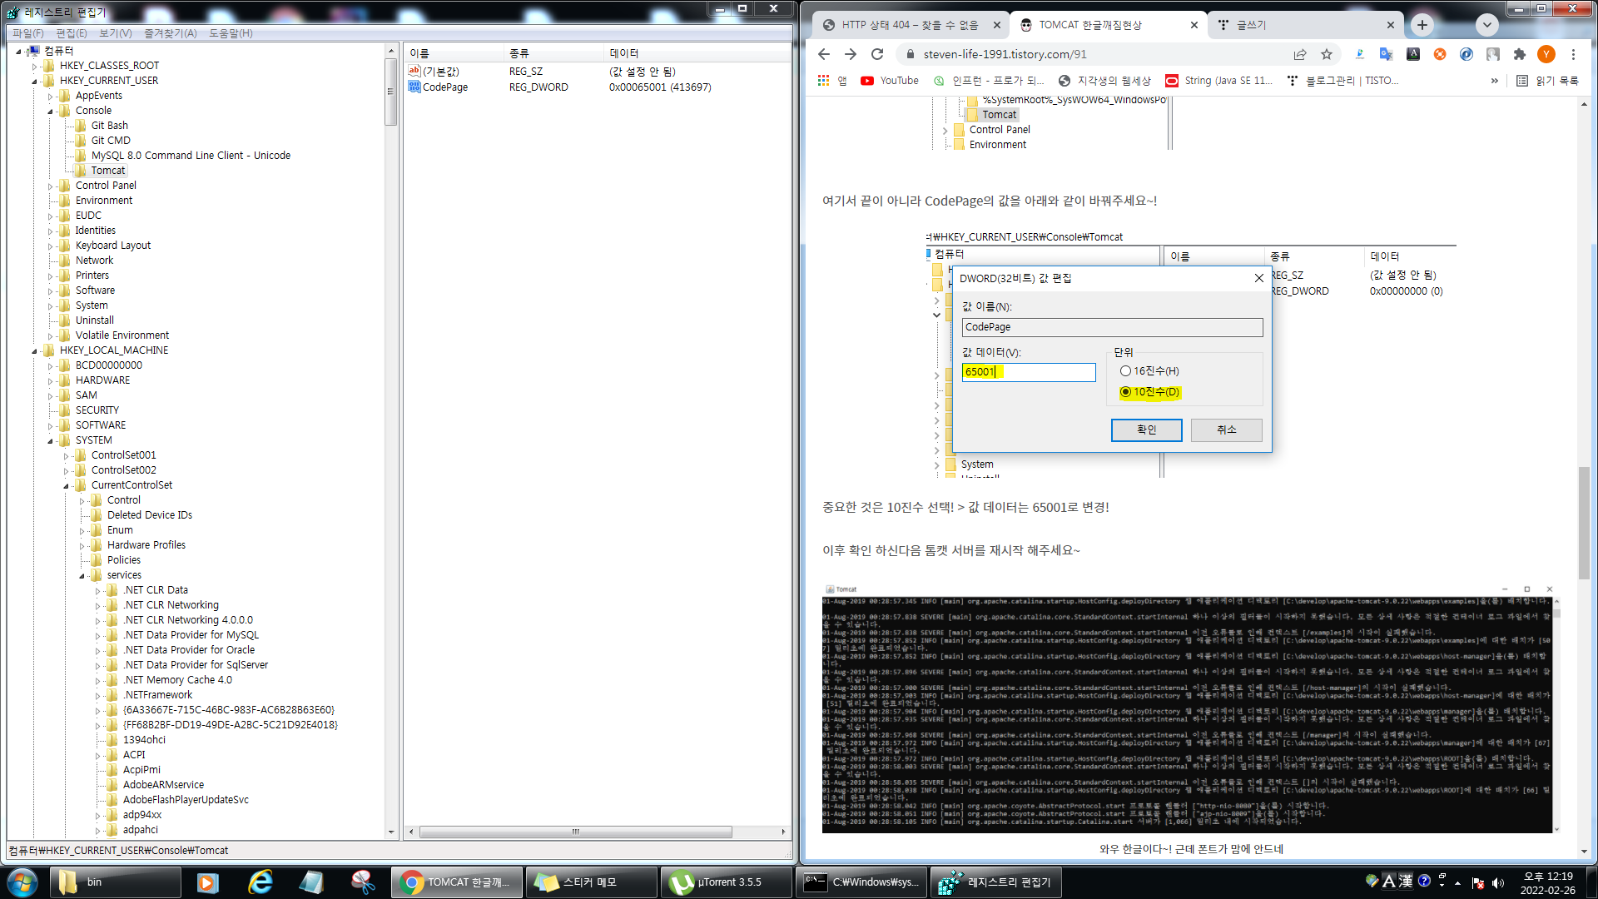Open 보기(V) menu

click(x=116, y=33)
